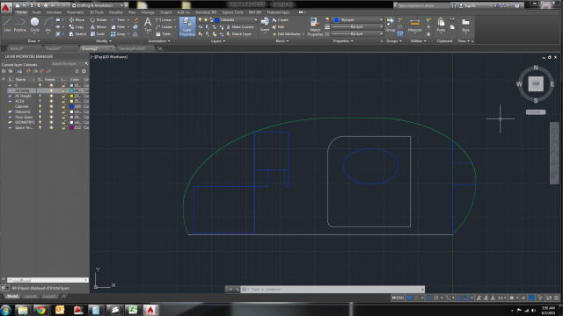Click the TOP face of ViewCube
The width and height of the screenshot is (563, 316).
[536, 84]
